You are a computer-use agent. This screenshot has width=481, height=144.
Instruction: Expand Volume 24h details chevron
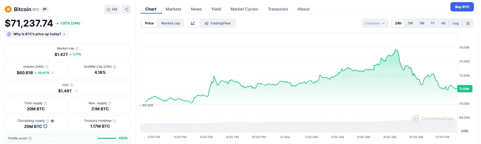pyautogui.click(x=53, y=73)
